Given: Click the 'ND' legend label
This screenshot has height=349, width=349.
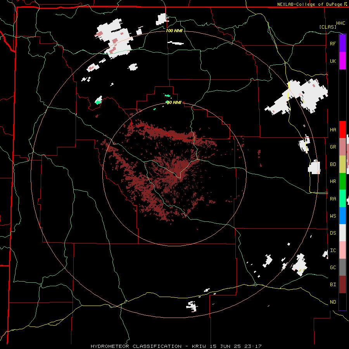Looking at the screenshot, I should [x=333, y=302].
